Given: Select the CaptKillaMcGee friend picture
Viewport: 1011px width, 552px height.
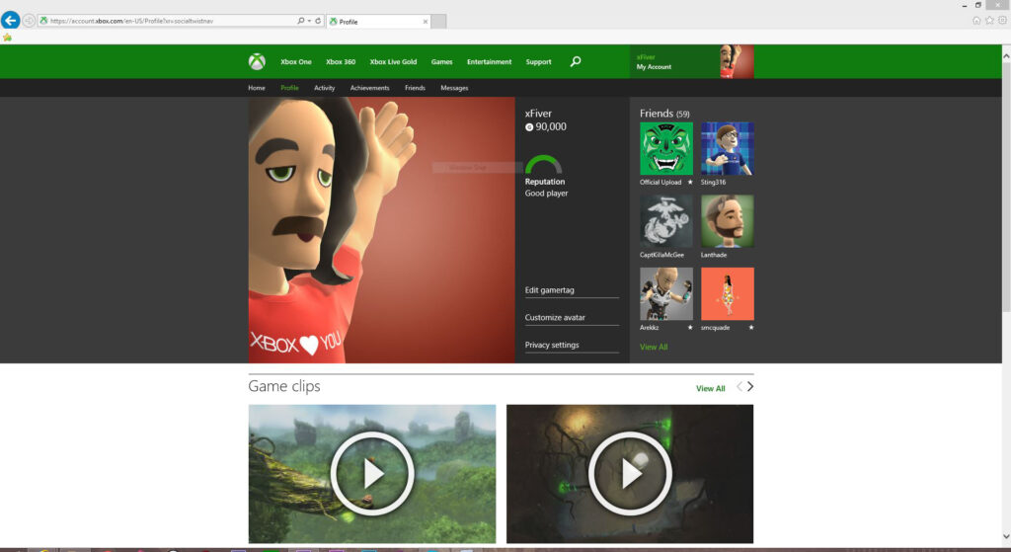Looking at the screenshot, I should [x=666, y=220].
